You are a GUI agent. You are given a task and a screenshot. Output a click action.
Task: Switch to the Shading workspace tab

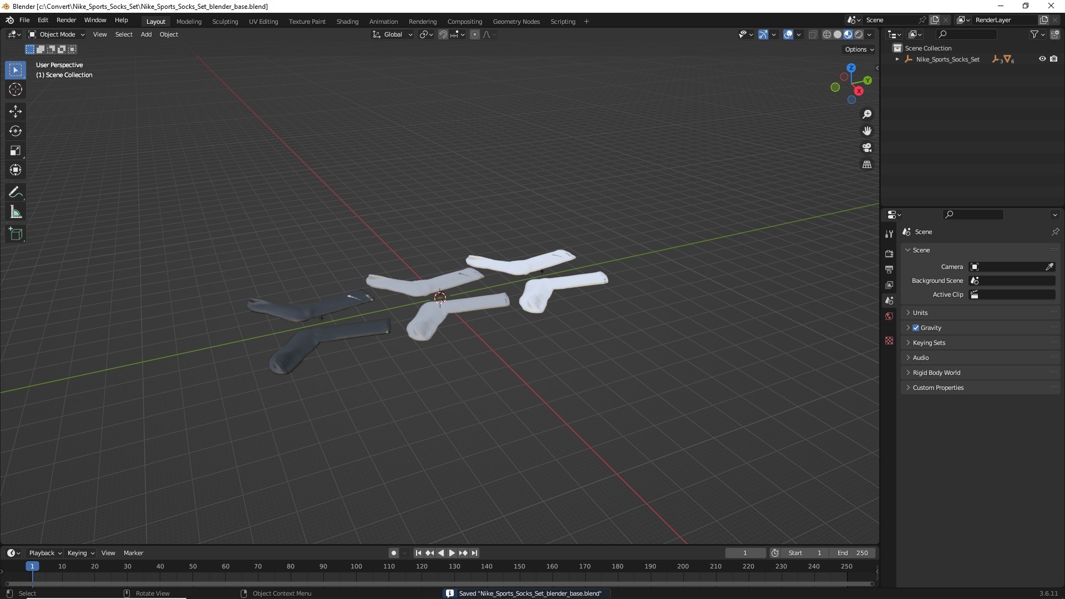(x=347, y=22)
